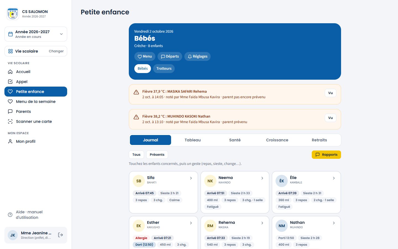
Task: Click the Appel checkbox icon in sidebar
Action: [x=10, y=82]
